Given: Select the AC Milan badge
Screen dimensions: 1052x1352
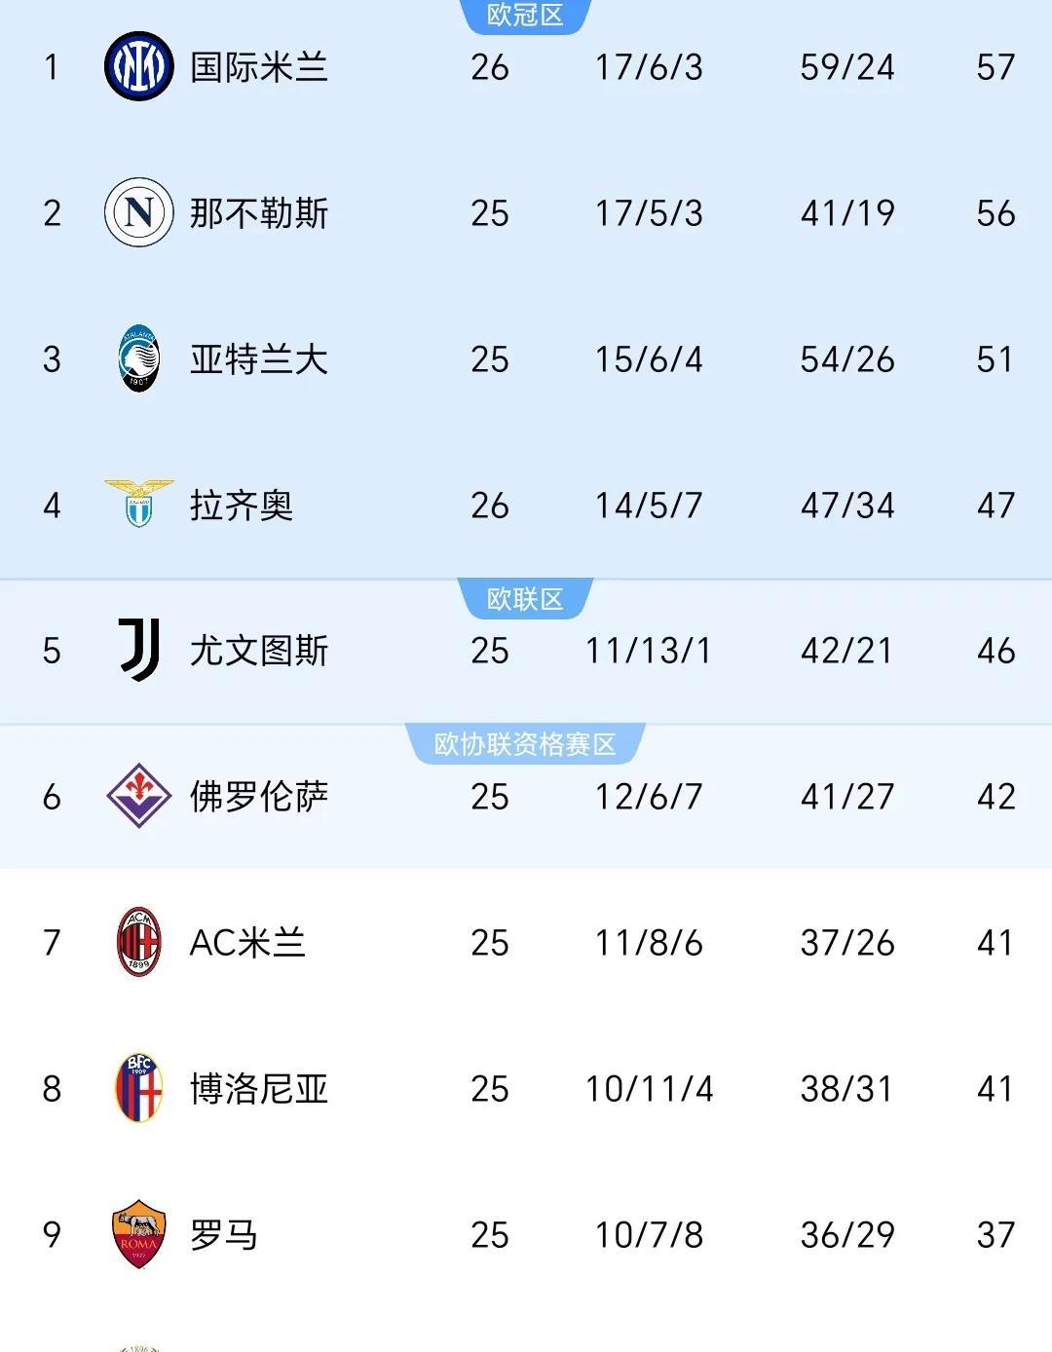Looking at the screenshot, I should pos(138,942).
